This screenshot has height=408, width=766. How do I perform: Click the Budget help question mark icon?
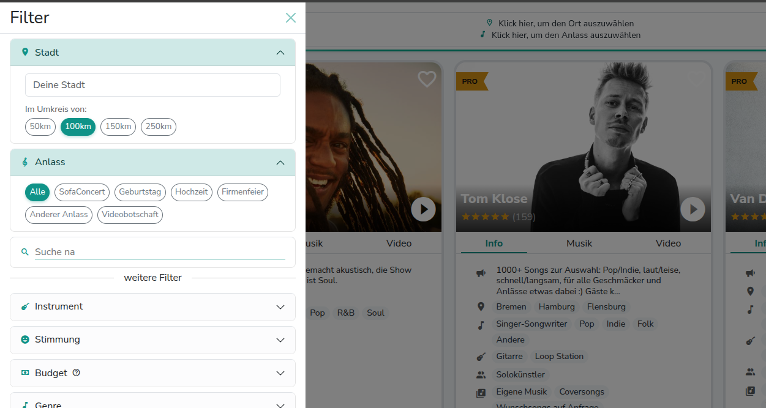[77, 373]
